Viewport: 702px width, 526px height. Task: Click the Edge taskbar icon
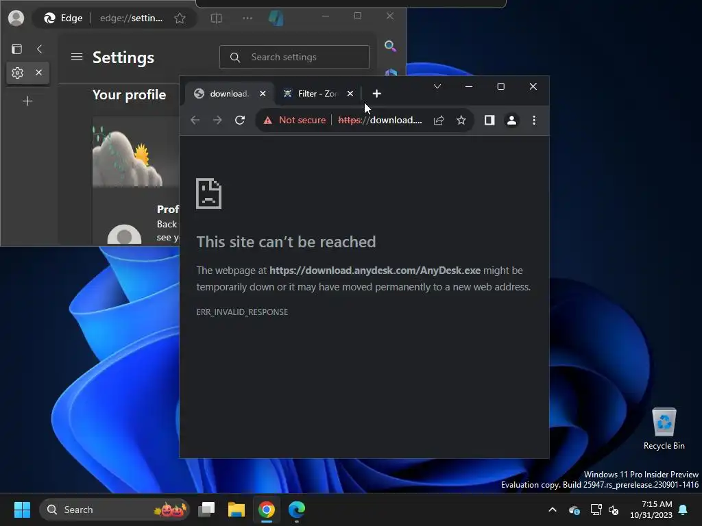tap(296, 510)
